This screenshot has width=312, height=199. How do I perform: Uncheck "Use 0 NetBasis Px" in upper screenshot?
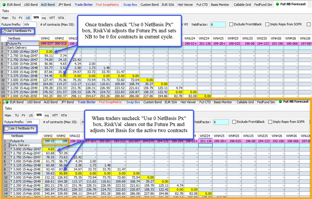(4, 31)
